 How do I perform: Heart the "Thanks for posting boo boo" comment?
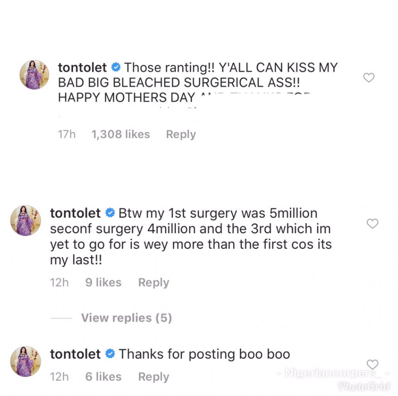pyautogui.click(x=372, y=364)
